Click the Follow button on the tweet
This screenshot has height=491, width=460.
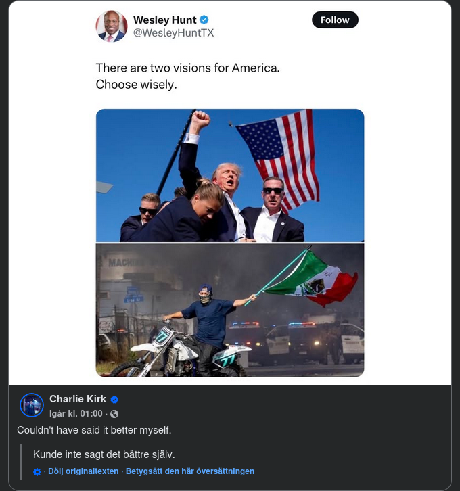tap(335, 20)
